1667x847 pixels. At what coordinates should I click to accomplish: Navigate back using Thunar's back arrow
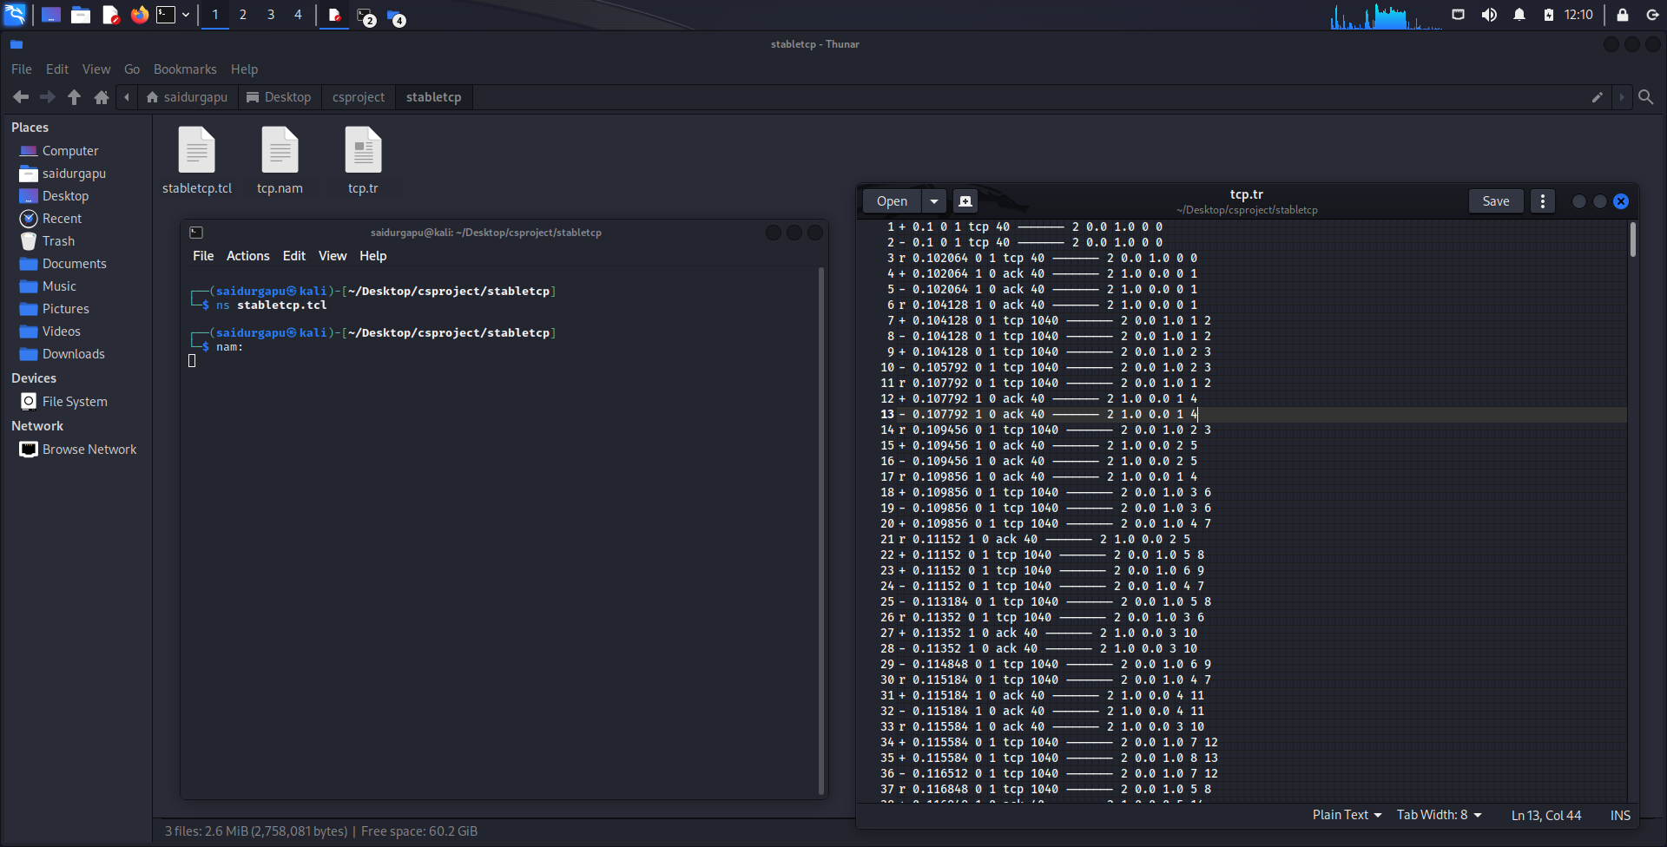click(x=21, y=97)
